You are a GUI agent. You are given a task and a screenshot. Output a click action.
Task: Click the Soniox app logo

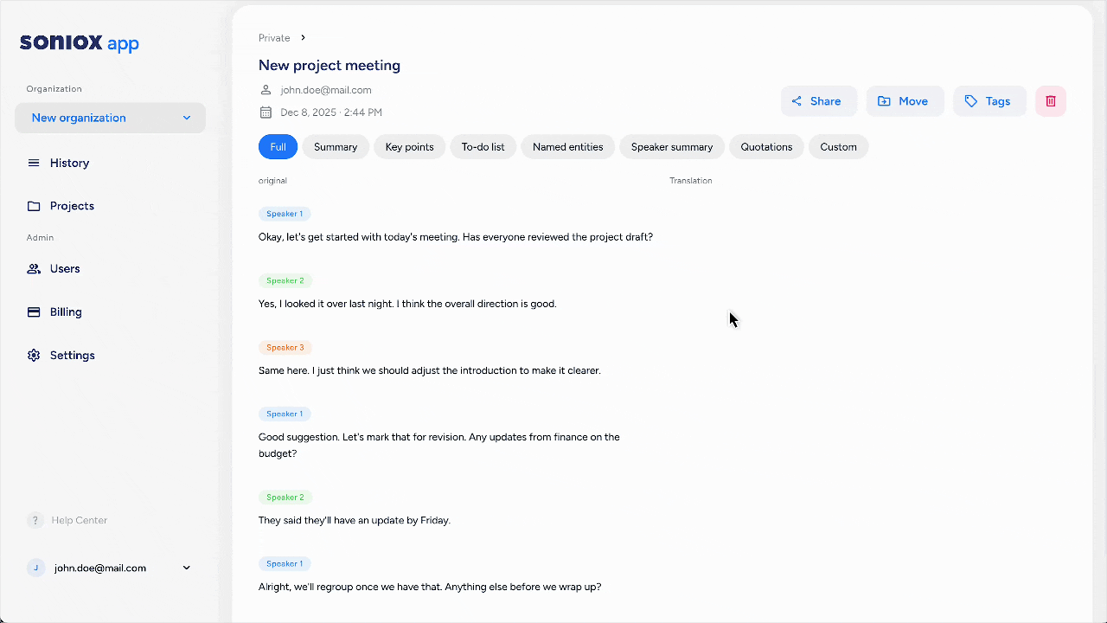pyautogui.click(x=80, y=43)
